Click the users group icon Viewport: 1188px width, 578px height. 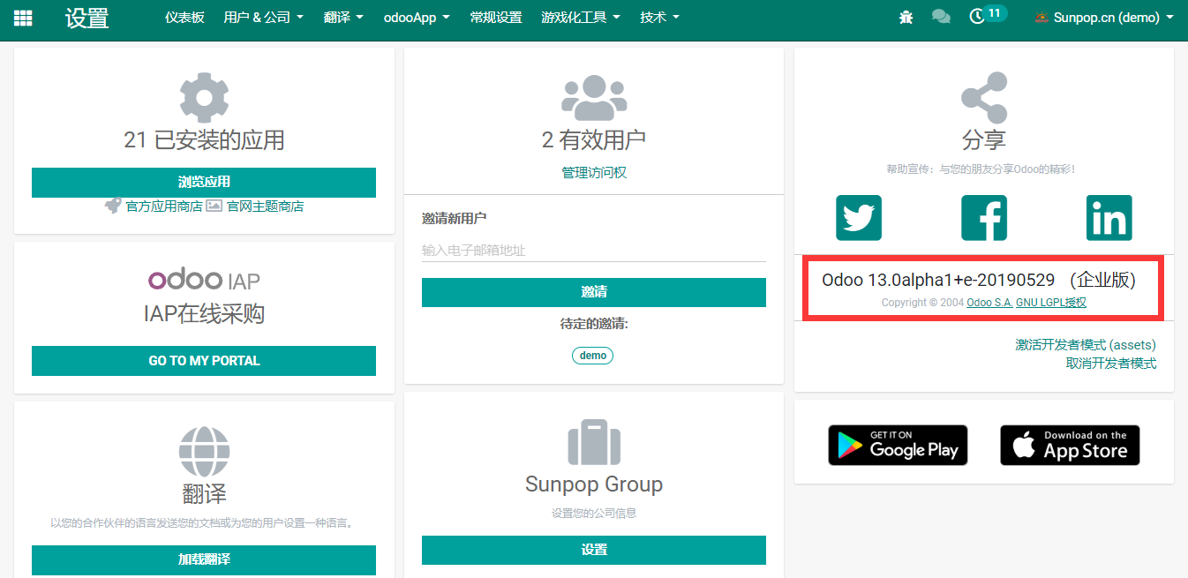tap(594, 98)
